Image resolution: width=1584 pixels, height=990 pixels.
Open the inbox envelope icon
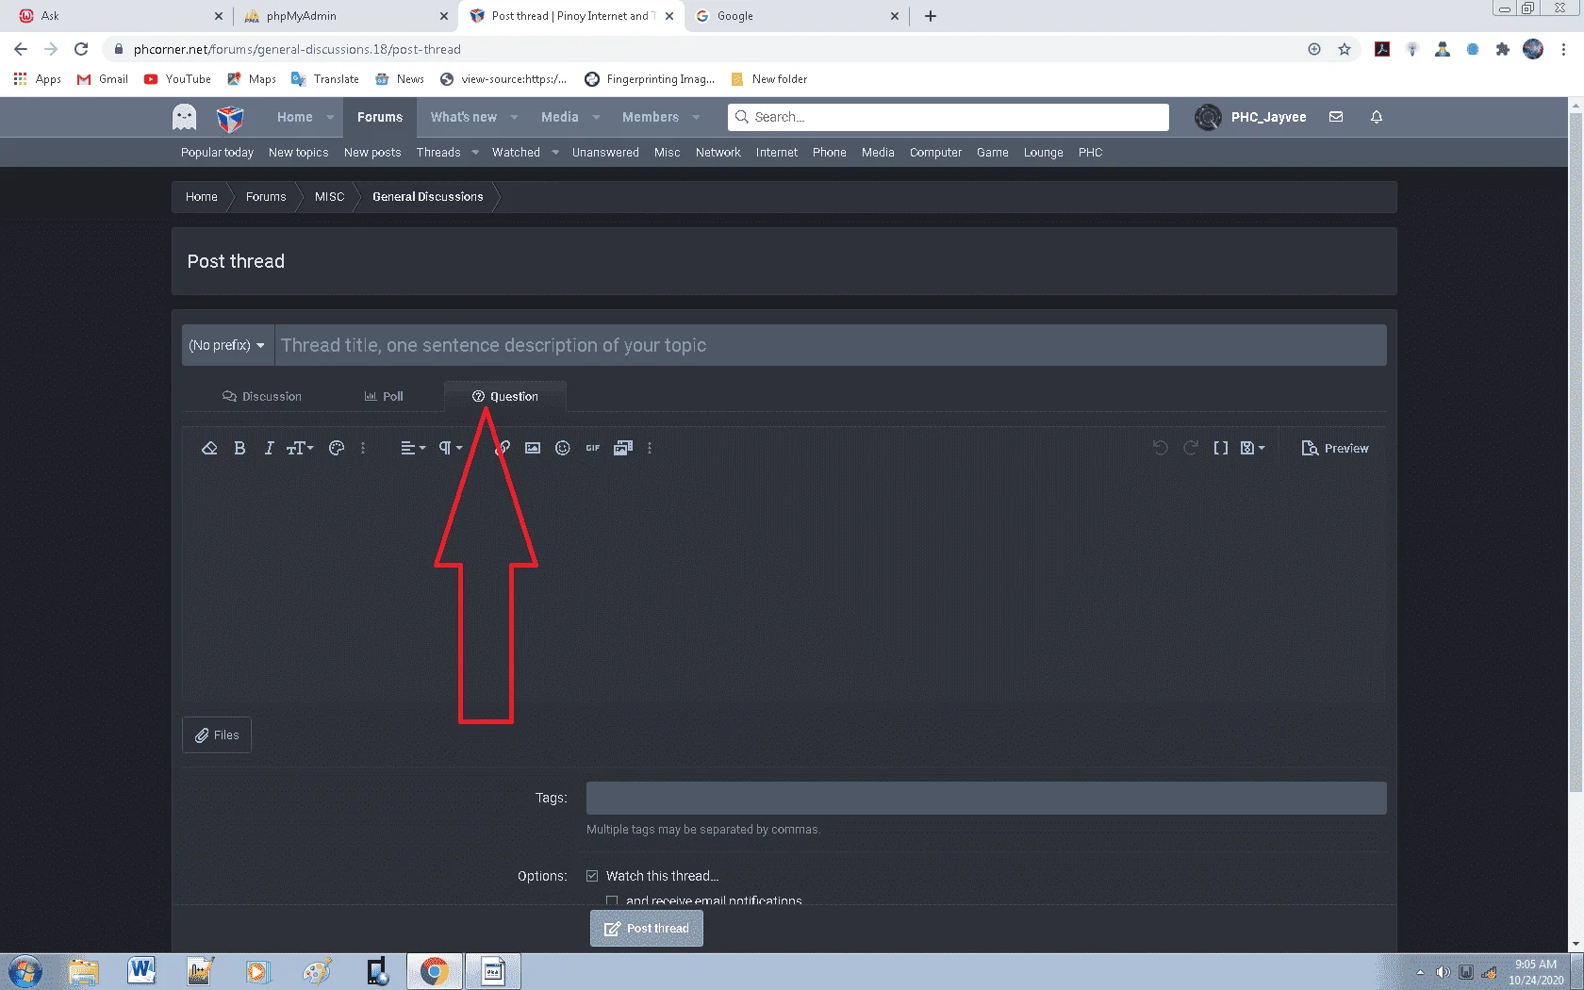[1336, 117]
